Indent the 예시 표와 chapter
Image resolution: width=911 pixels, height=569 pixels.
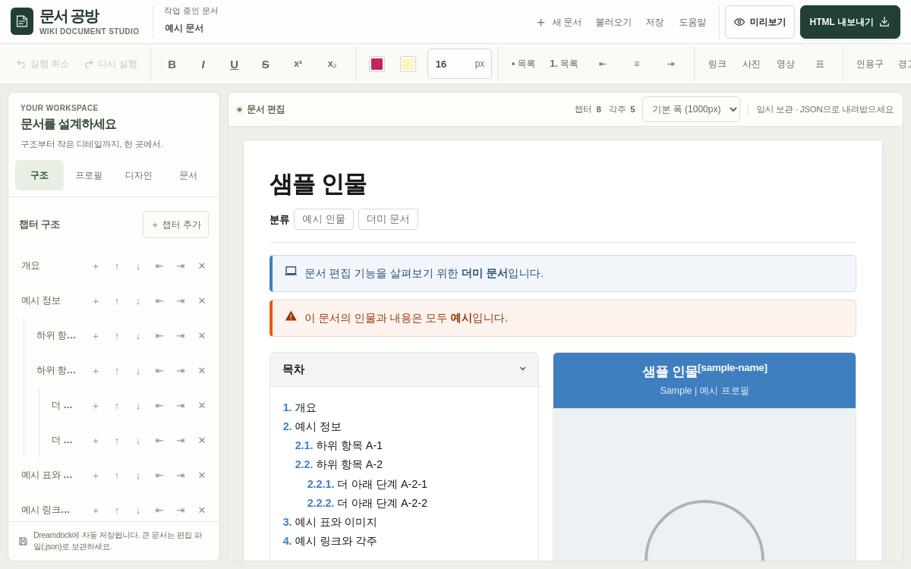tap(181, 475)
